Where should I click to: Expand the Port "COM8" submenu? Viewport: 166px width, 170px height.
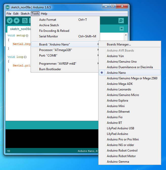pyautogui.click(x=65, y=56)
